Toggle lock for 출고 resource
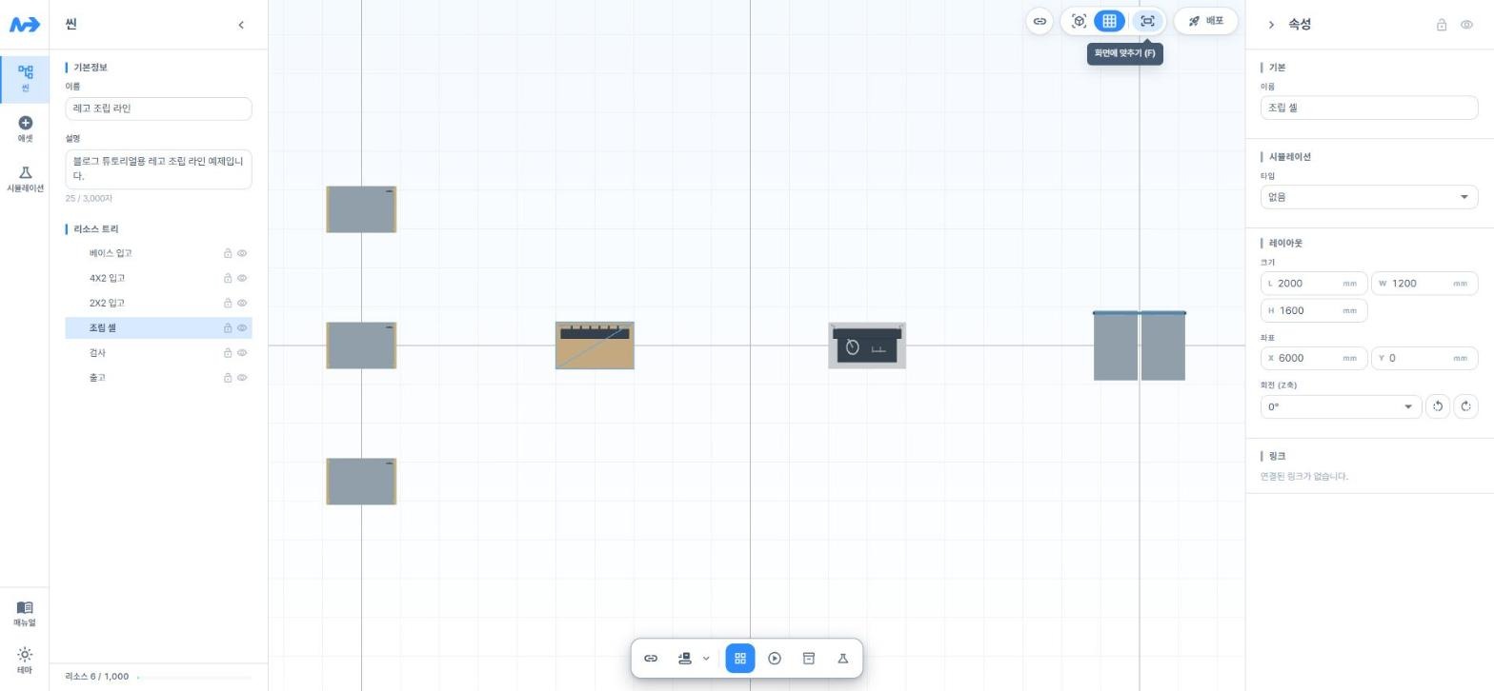Screen dimensions: 1494x691 228,377
